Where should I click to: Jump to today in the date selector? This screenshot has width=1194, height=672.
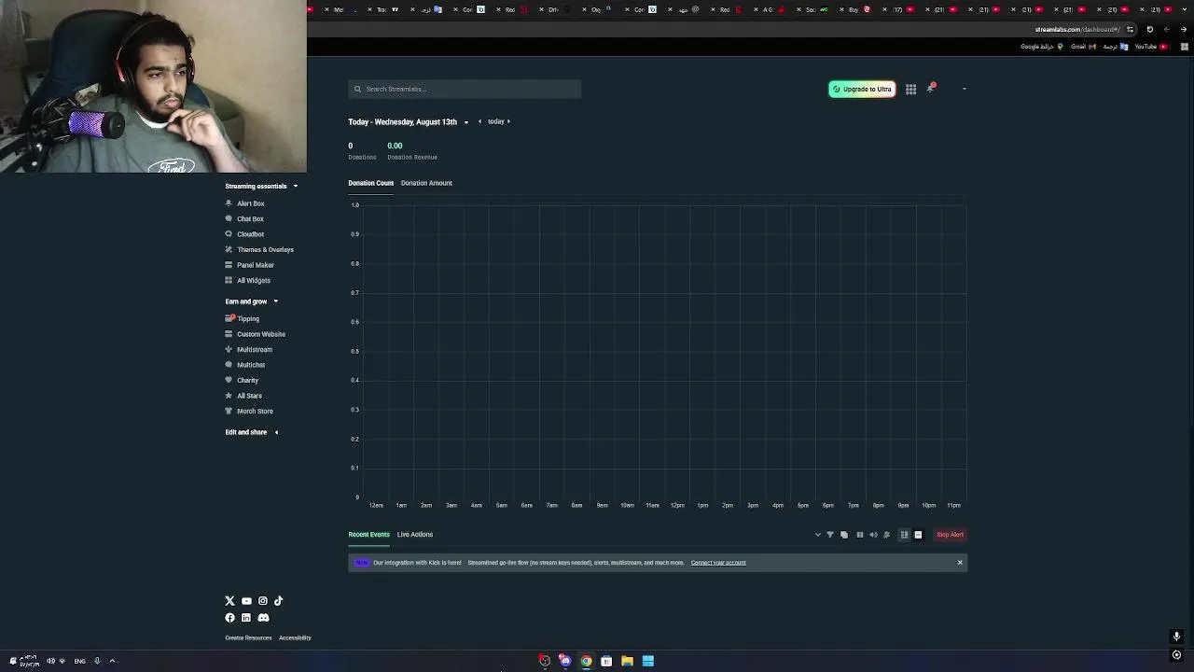(x=495, y=121)
